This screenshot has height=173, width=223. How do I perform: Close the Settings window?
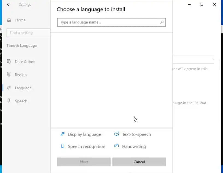pyautogui.click(x=215, y=4)
